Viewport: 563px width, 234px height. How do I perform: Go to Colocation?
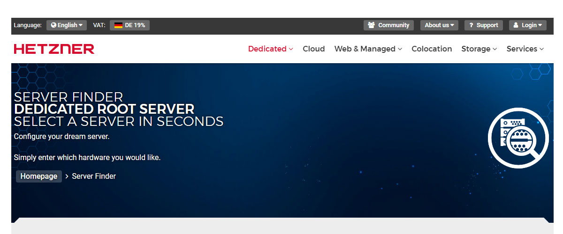(432, 49)
